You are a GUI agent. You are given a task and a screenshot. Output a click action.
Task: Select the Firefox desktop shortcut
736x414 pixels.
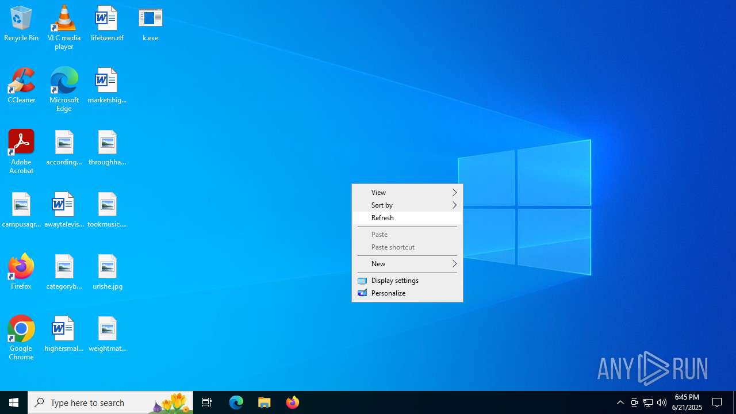pyautogui.click(x=21, y=273)
